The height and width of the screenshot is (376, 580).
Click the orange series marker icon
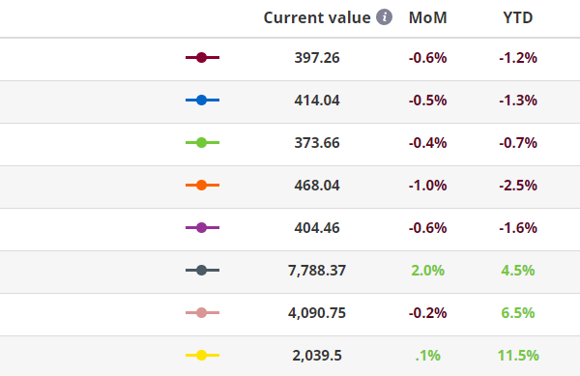(x=202, y=186)
